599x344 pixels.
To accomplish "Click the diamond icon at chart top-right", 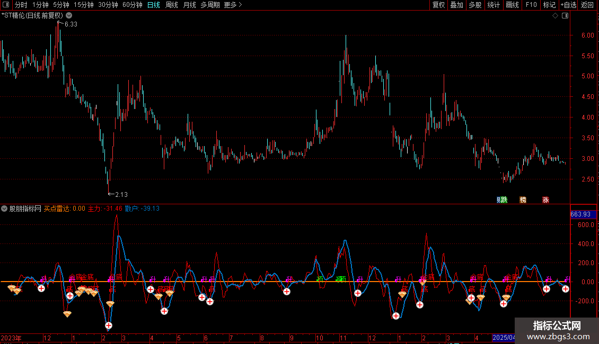I will tap(555, 16).
